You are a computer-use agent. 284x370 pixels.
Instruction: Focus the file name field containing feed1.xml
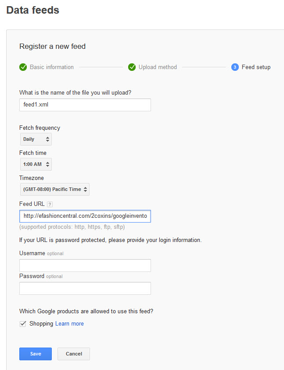click(x=85, y=105)
